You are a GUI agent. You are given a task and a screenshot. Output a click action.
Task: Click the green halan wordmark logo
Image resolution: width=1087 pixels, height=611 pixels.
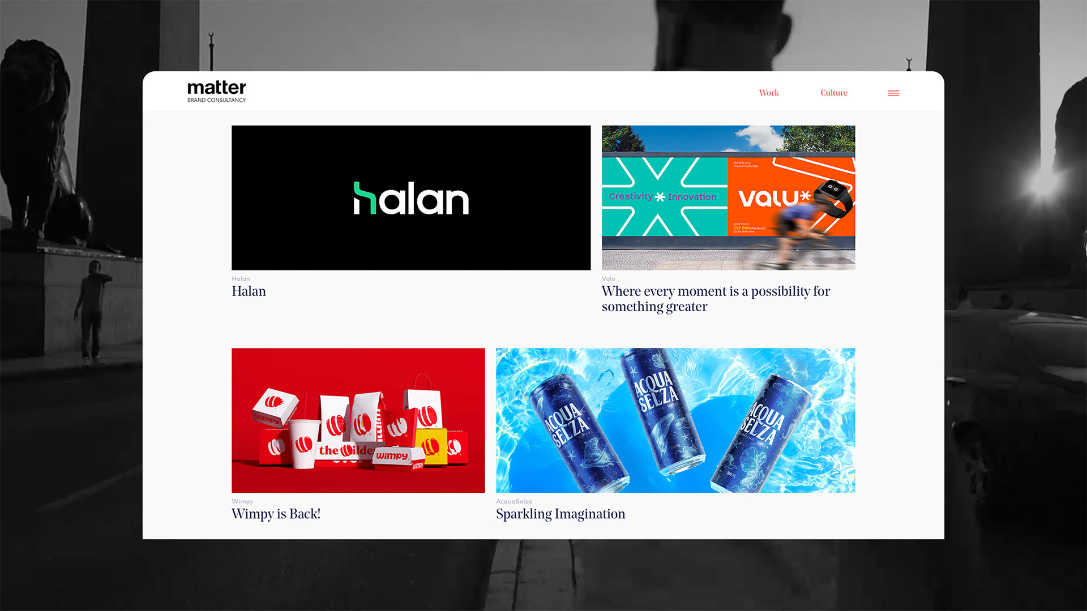coord(411,199)
